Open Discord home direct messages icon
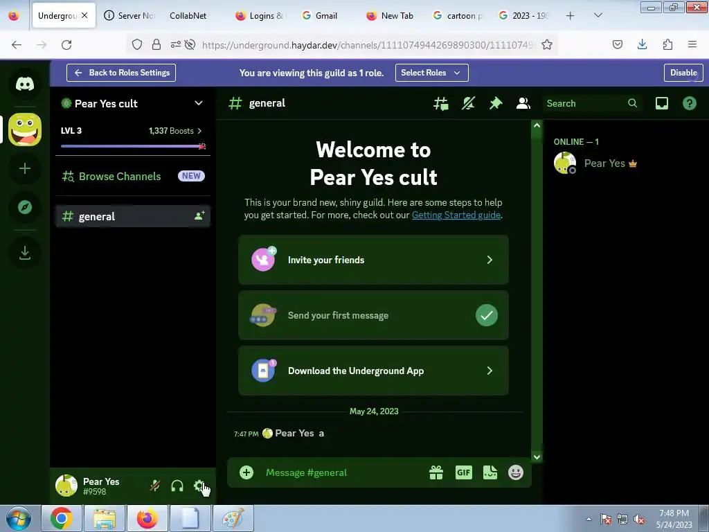The image size is (709, 532). [x=25, y=84]
